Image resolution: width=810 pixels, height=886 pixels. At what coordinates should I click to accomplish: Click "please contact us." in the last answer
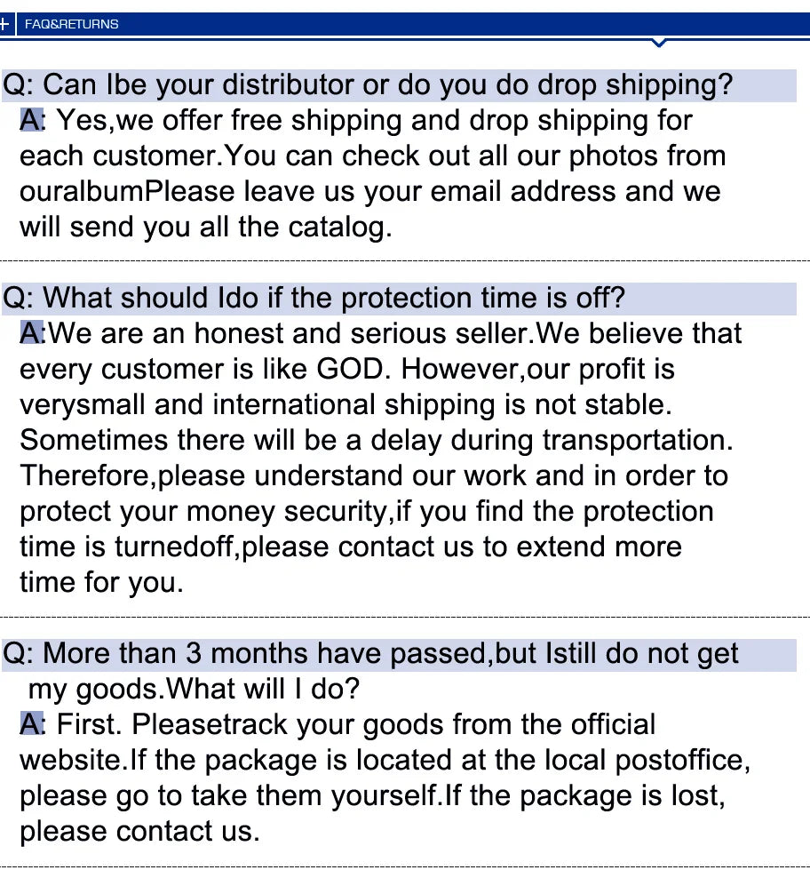[139, 832]
